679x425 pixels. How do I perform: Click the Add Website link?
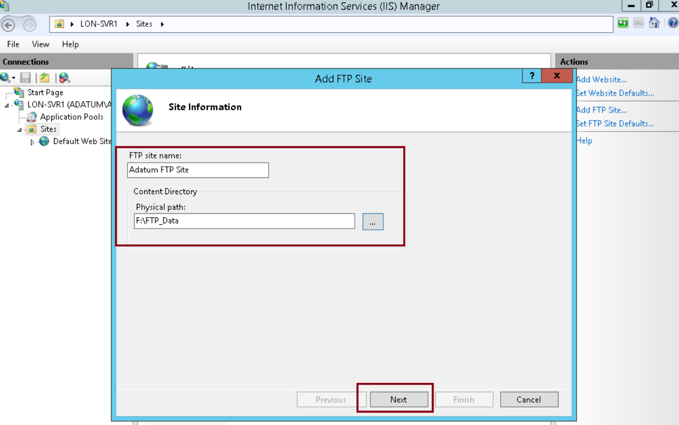click(601, 79)
